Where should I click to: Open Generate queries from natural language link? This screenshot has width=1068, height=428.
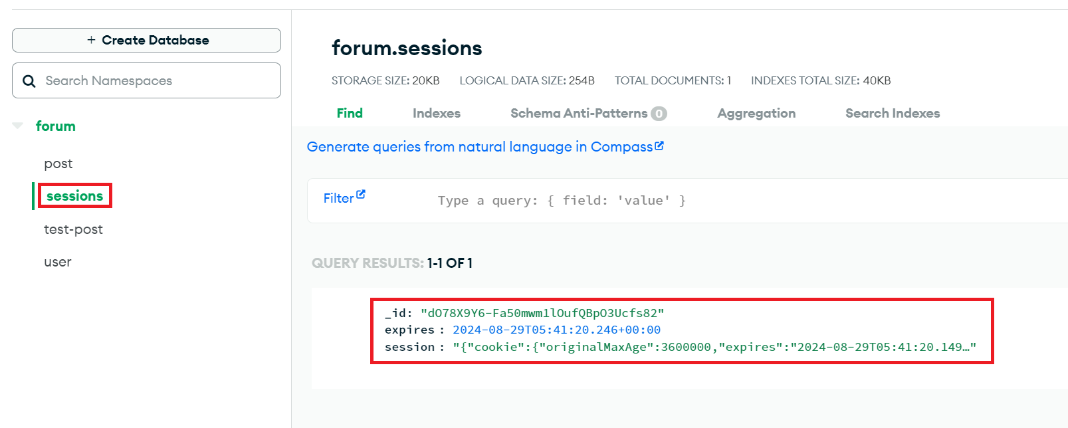[480, 147]
